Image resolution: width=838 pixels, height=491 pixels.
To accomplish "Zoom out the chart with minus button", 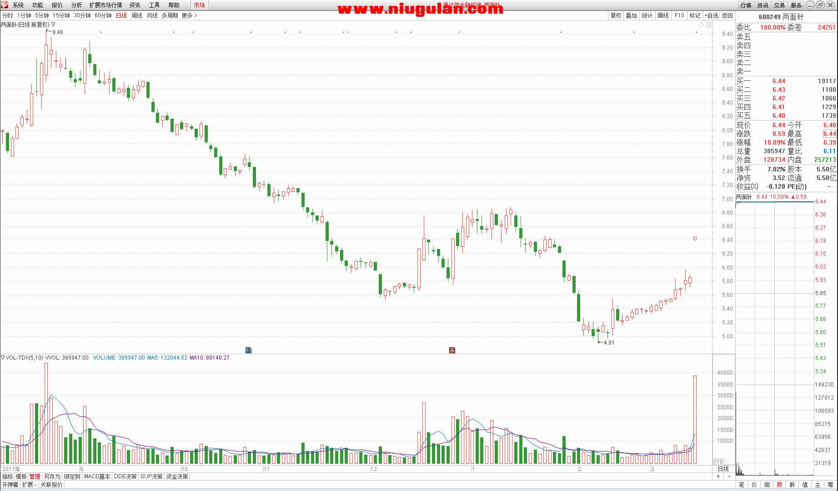I will [729, 476].
